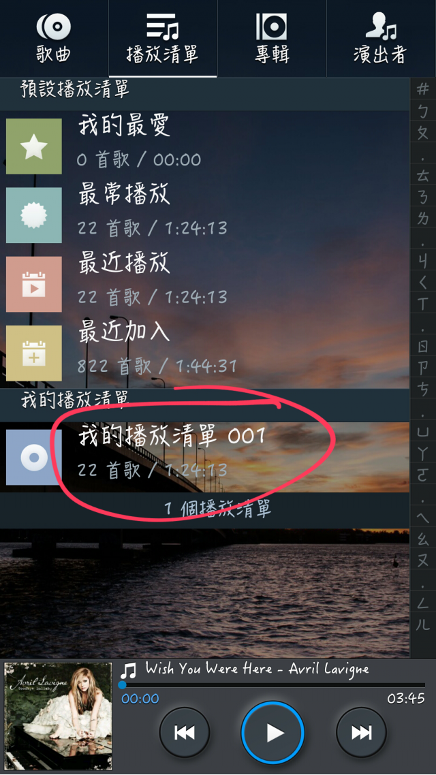Tap the 播放清單 tab
Viewport: 436px width, 775px height.
(163, 39)
